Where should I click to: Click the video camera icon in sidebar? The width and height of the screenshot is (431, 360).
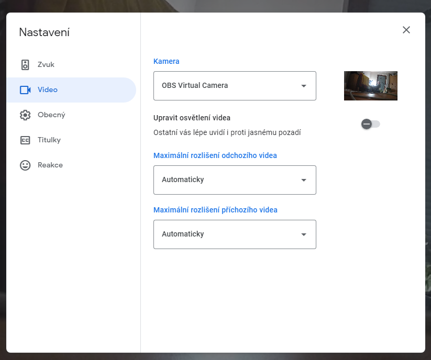[x=25, y=90]
